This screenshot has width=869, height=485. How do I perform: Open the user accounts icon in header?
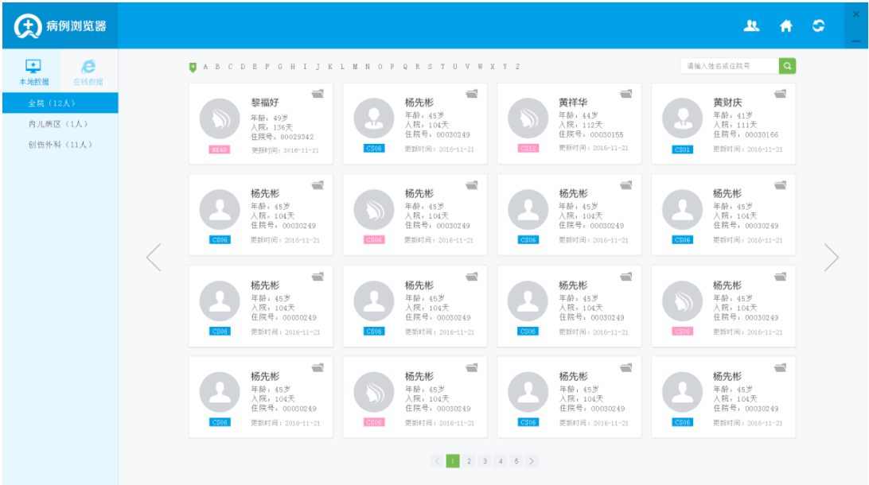pos(751,25)
